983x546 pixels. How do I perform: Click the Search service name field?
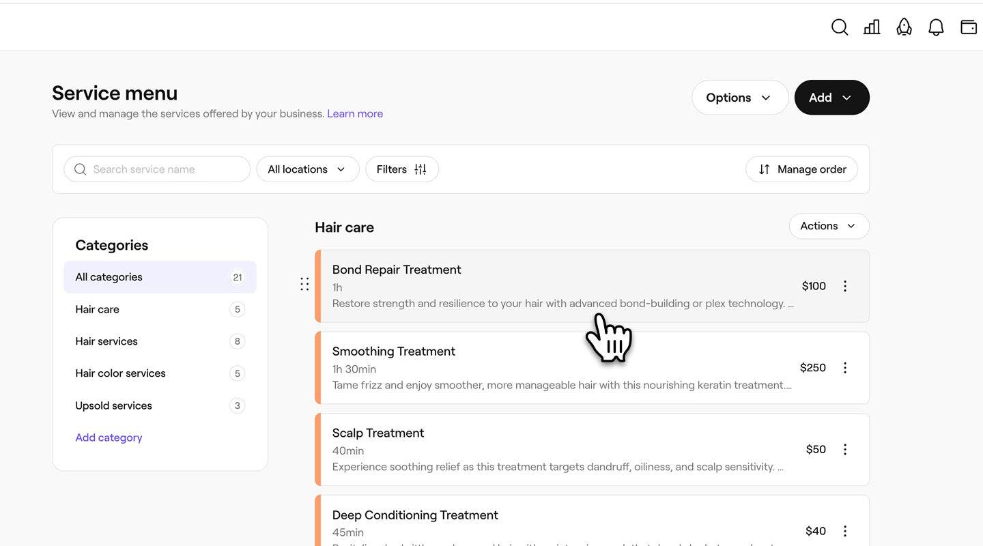pyautogui.click(x=164, y=169)
